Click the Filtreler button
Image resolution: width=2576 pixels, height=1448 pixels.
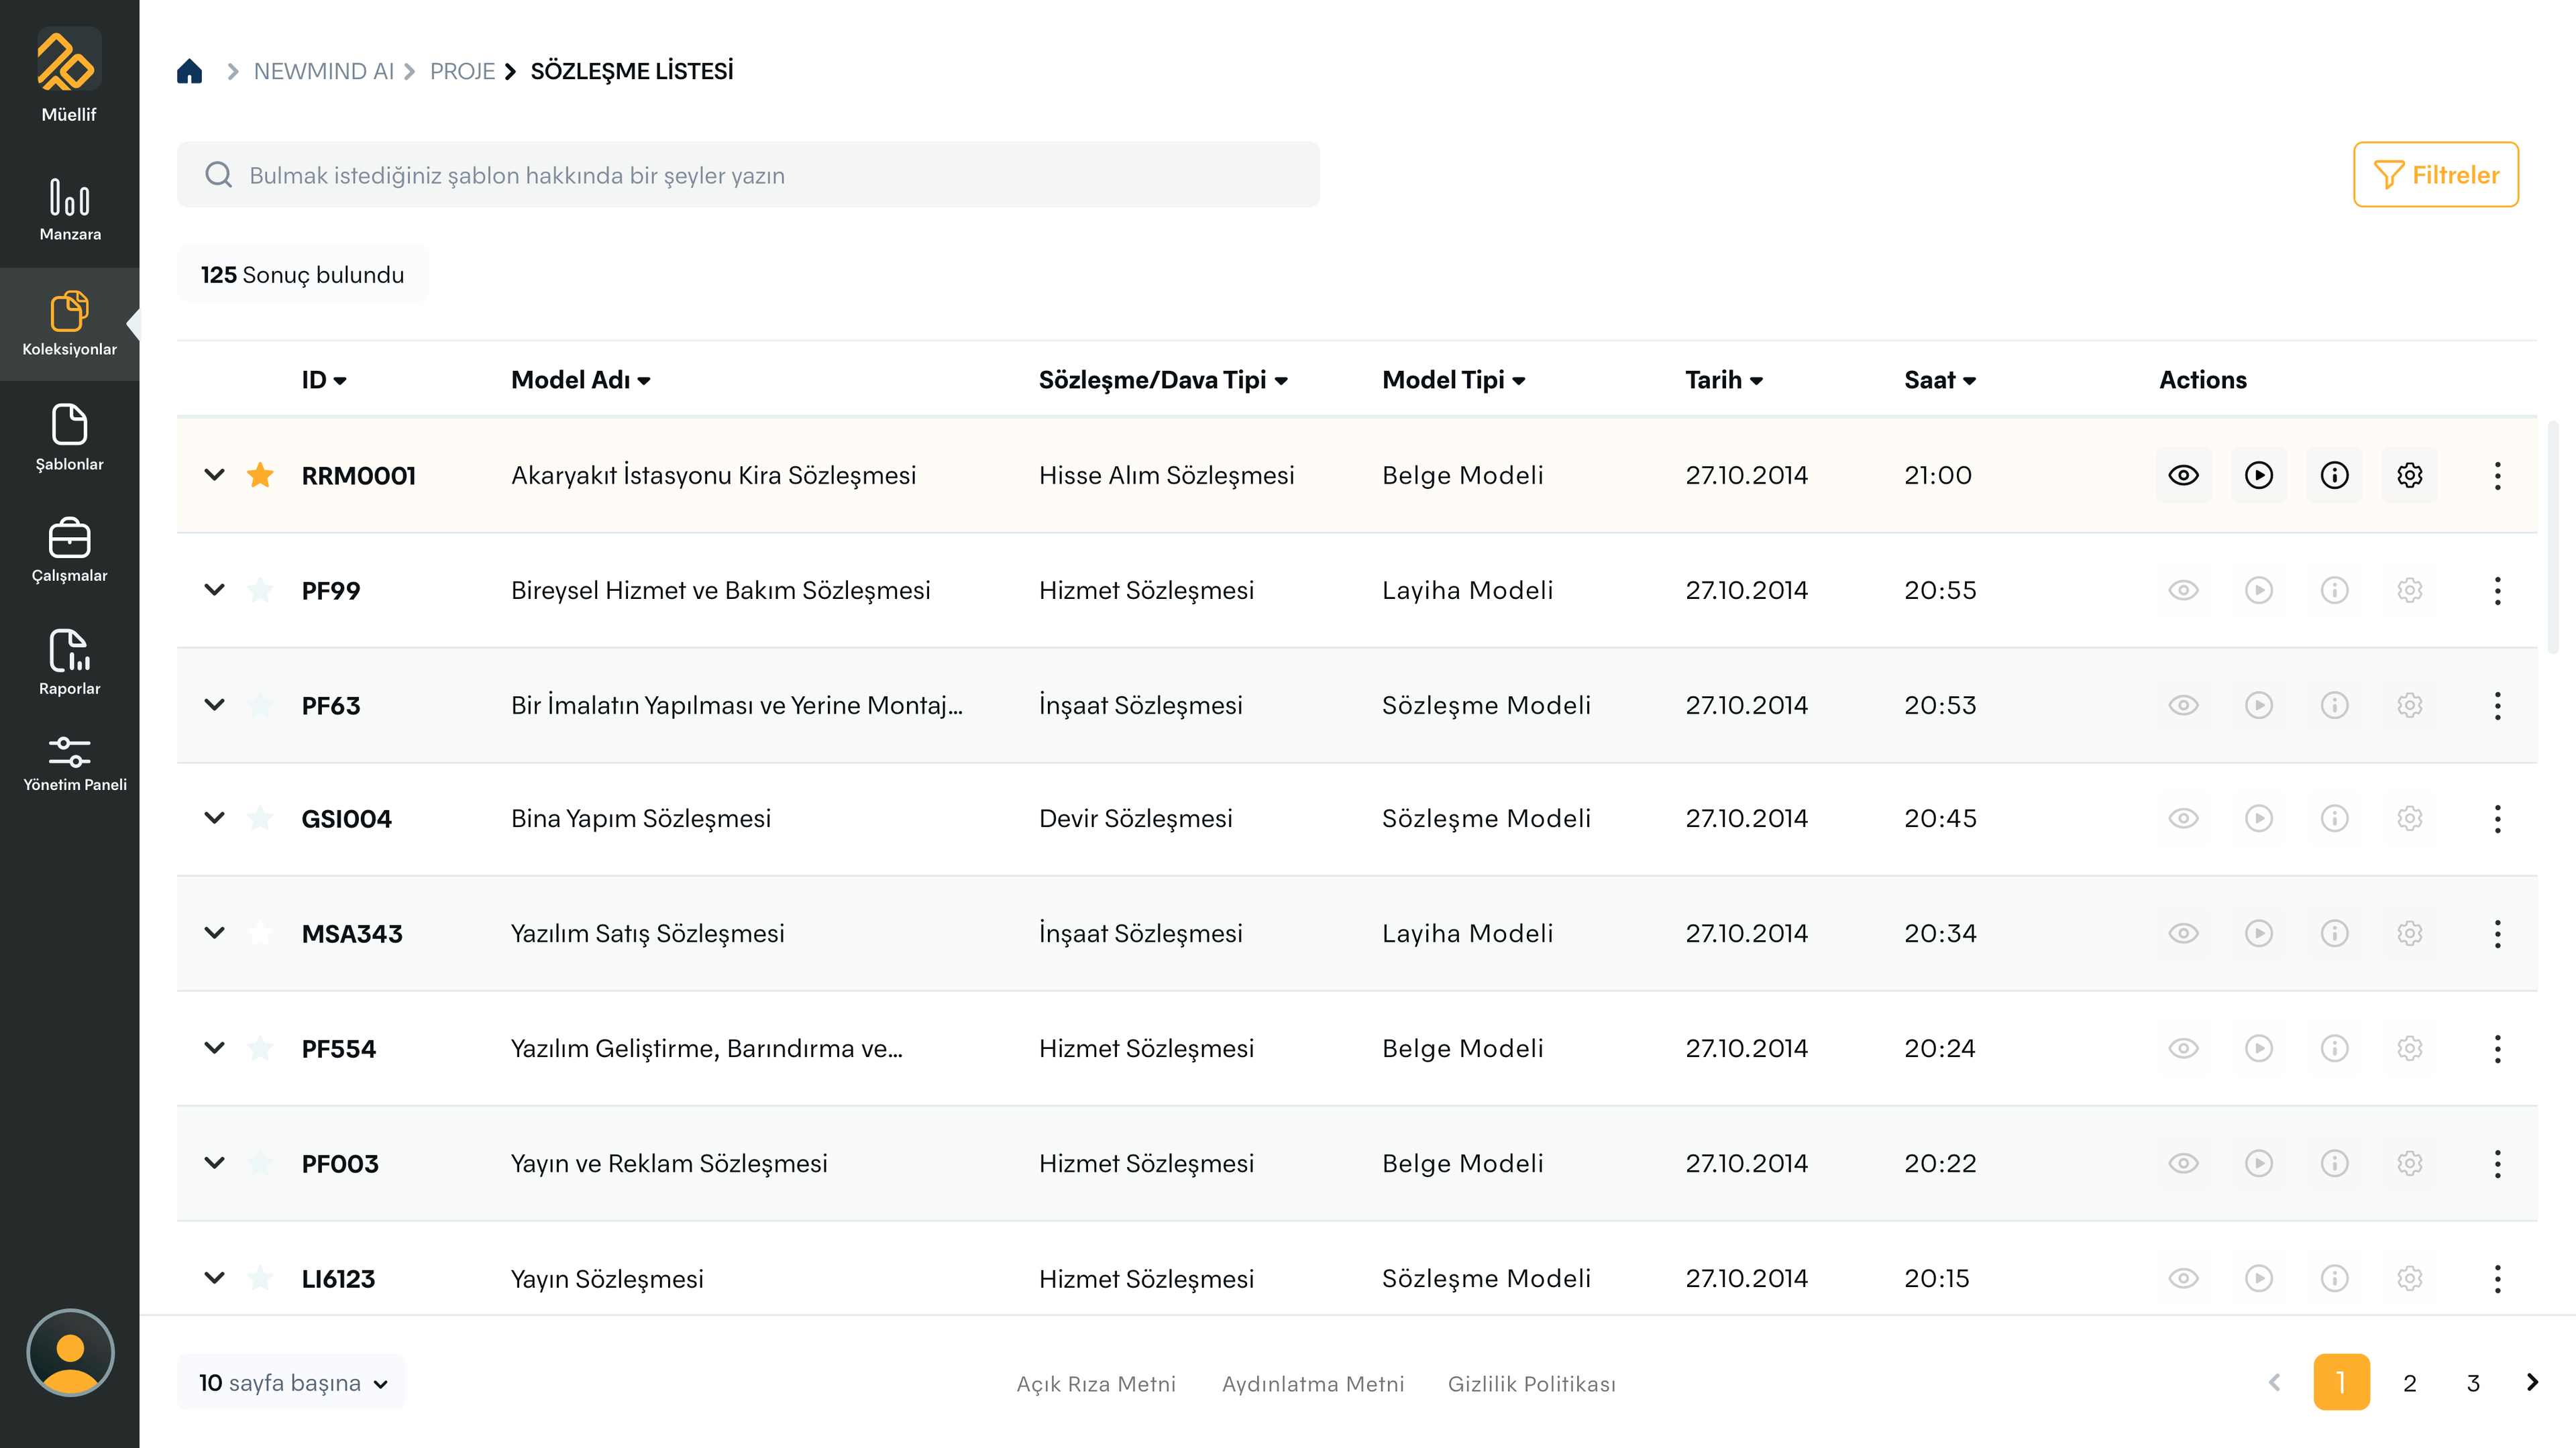tap(2435, 175)
